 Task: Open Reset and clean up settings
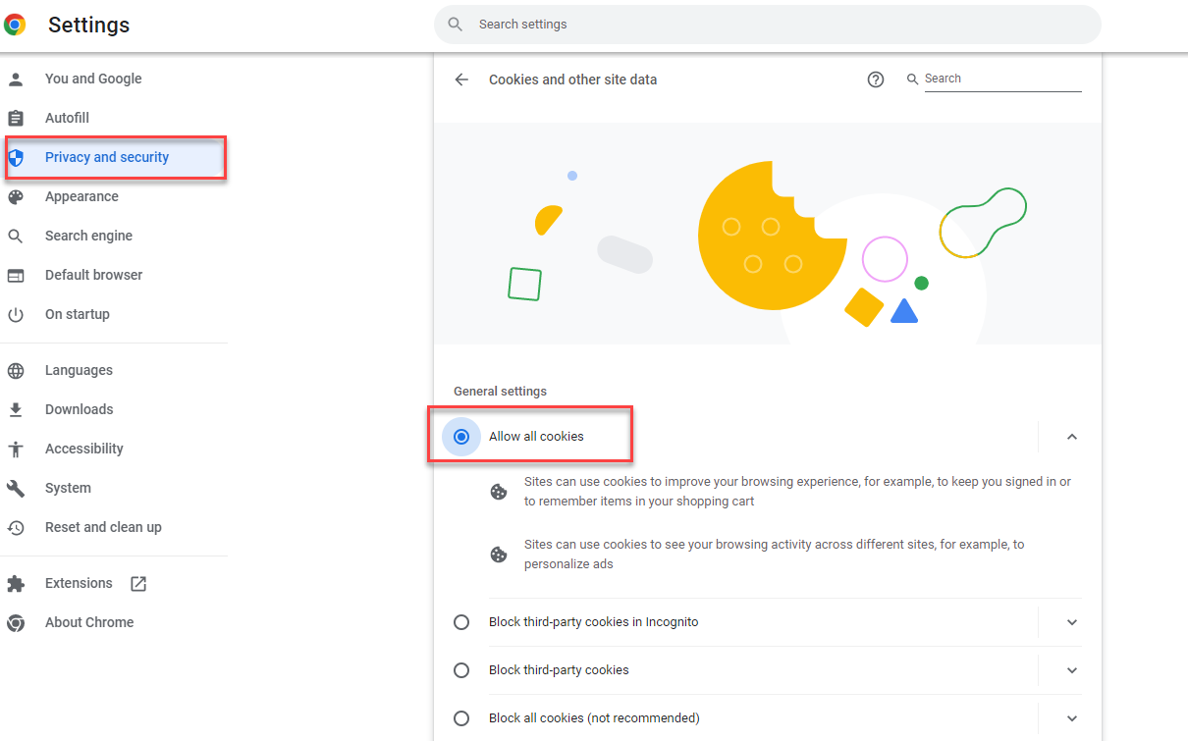(x=103, y=528)
